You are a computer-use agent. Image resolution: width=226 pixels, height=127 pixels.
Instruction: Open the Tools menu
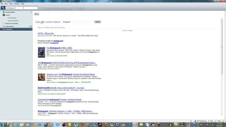[11, 4]
